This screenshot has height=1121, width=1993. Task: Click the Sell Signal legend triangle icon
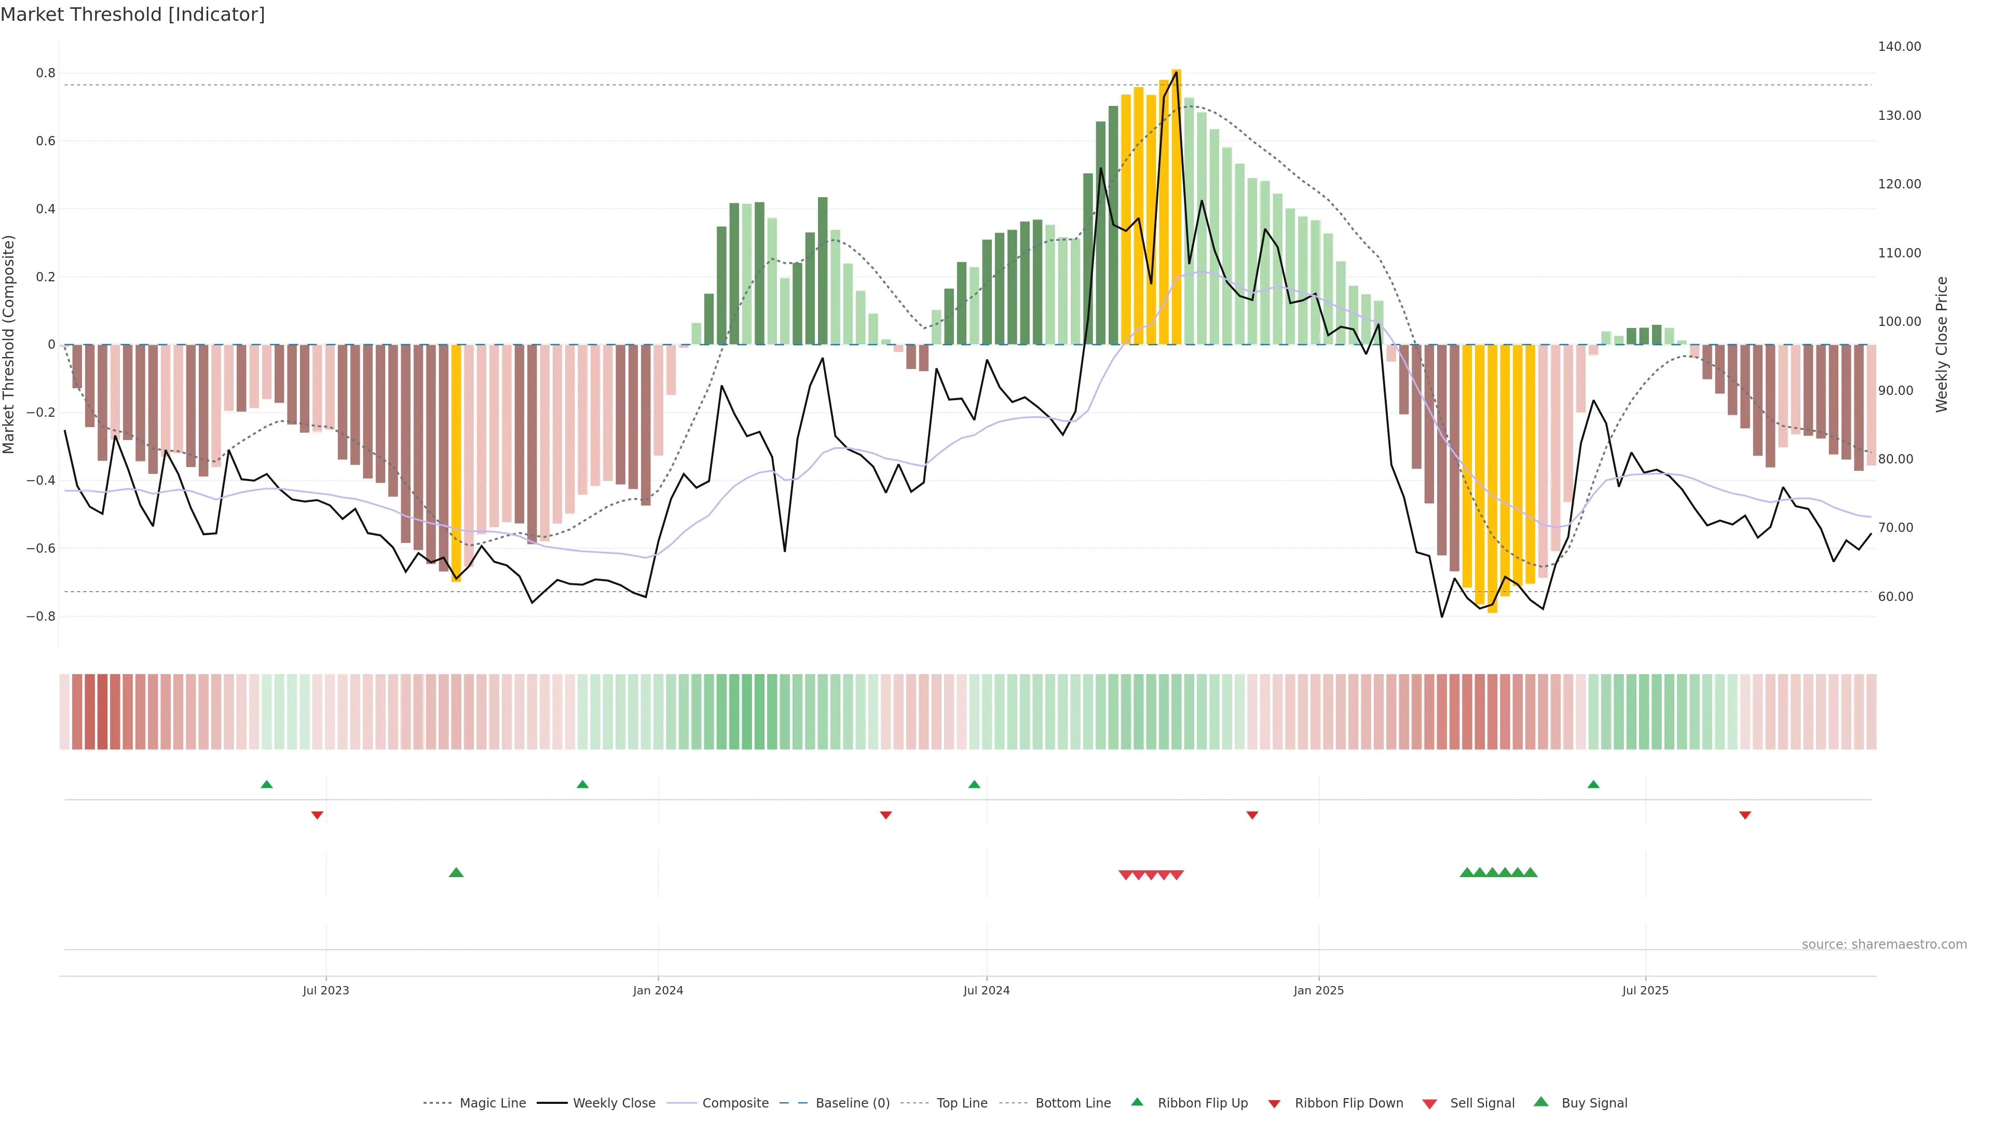tap(1429, 1103)
